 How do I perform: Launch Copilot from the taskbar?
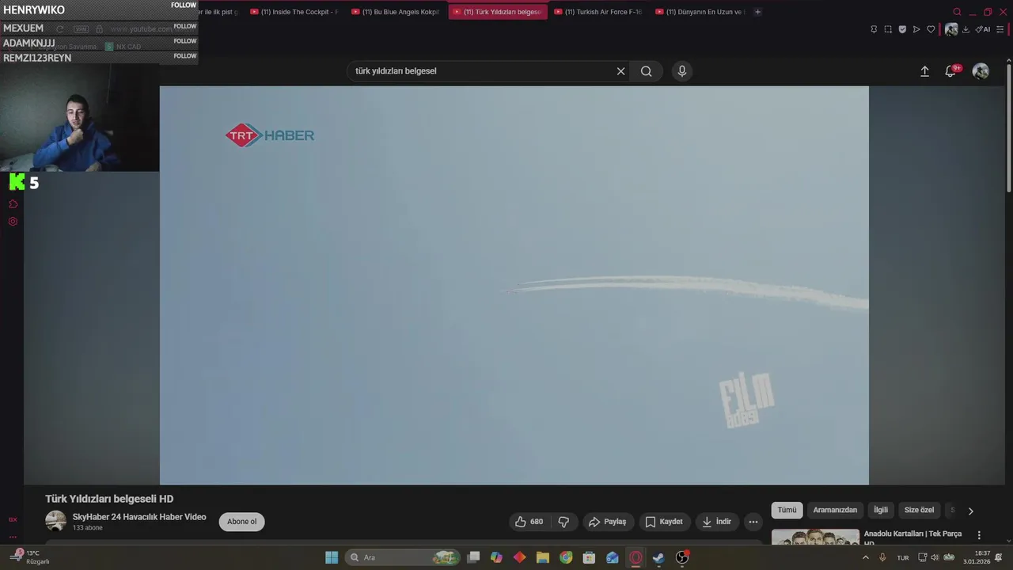coord(496,557)
